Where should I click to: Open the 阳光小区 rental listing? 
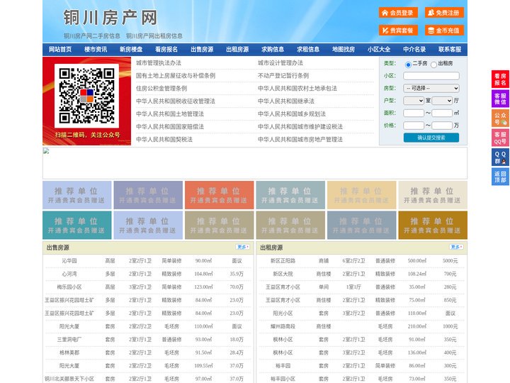(283, 313)
